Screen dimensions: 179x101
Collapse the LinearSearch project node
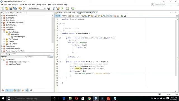(2, 29)
